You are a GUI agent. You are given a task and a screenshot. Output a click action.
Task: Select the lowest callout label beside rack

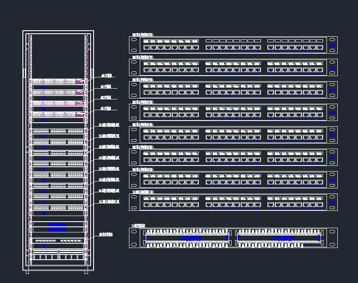(106, 235)
